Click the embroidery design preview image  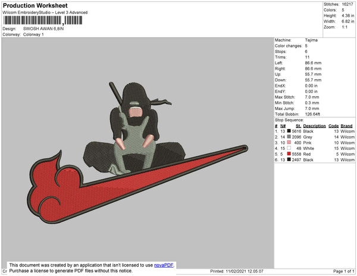click(x=137, y=153)
